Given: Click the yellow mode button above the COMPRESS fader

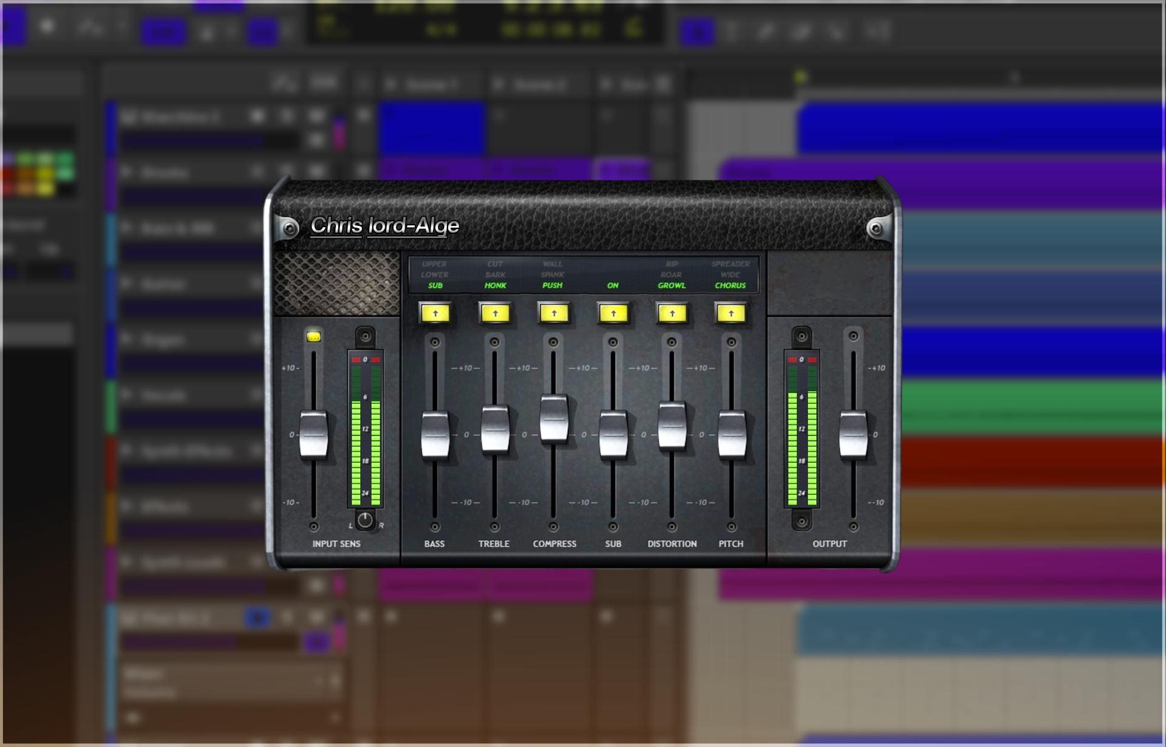Looking at the screenshot, I should [554, 313].
